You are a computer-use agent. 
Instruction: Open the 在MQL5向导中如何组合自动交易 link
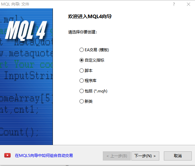coord(44,155)
